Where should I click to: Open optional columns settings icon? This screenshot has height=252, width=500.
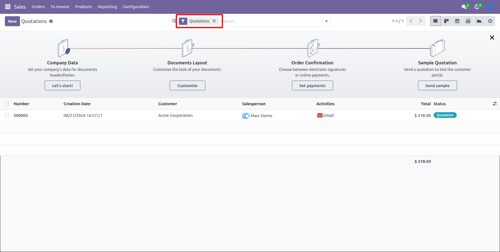(495, 104)
